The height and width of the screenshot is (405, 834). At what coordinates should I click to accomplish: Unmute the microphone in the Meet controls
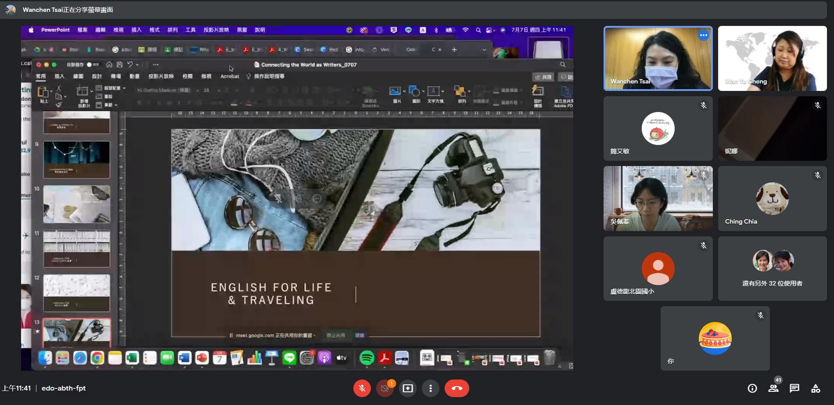pos(362,388)
